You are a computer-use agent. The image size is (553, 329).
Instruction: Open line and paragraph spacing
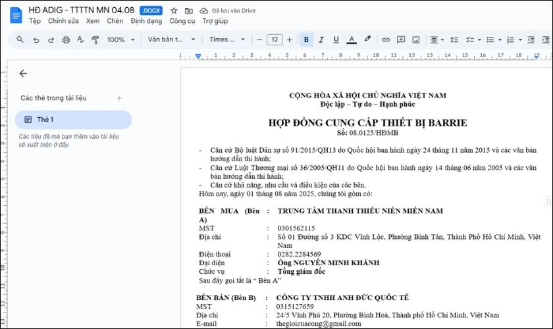pos(454,40)
